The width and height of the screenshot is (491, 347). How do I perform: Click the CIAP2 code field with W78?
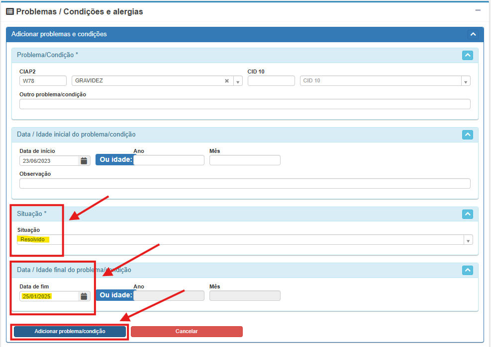click(43, 81)
